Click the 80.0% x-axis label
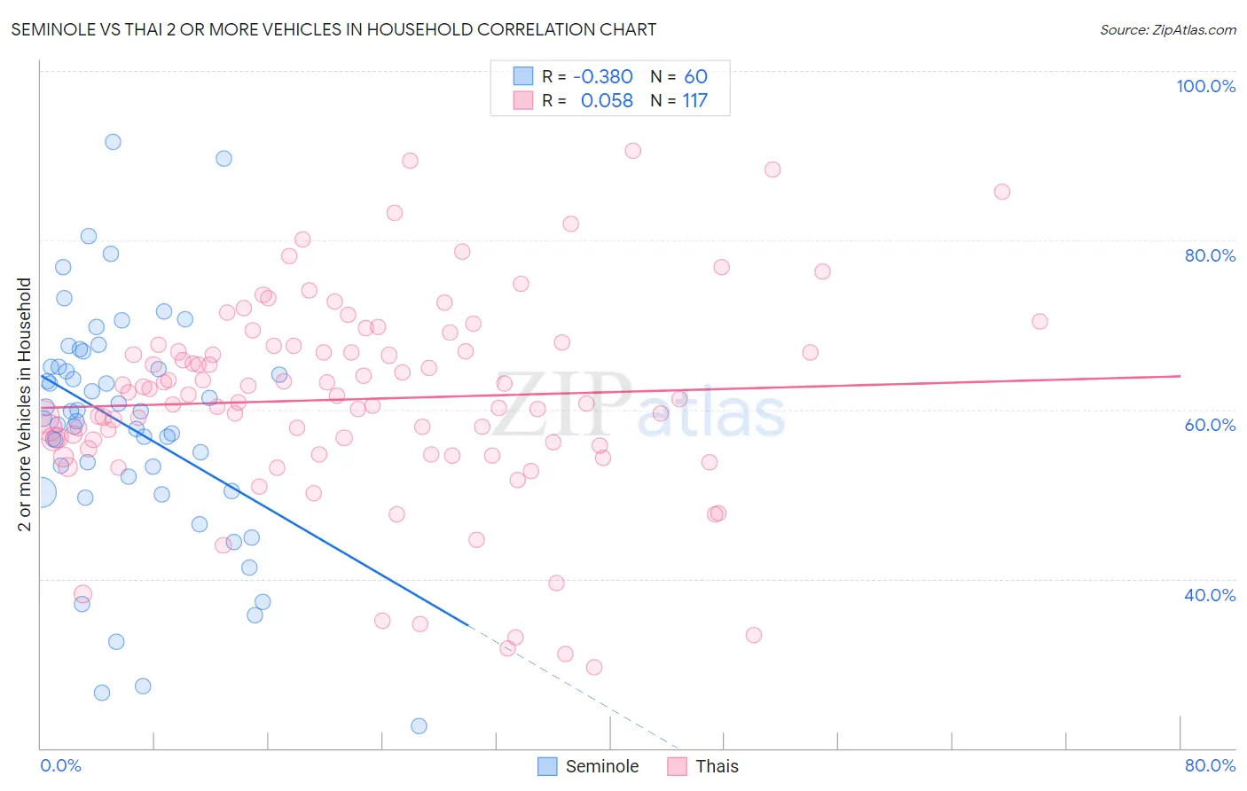 [1210, 765]
